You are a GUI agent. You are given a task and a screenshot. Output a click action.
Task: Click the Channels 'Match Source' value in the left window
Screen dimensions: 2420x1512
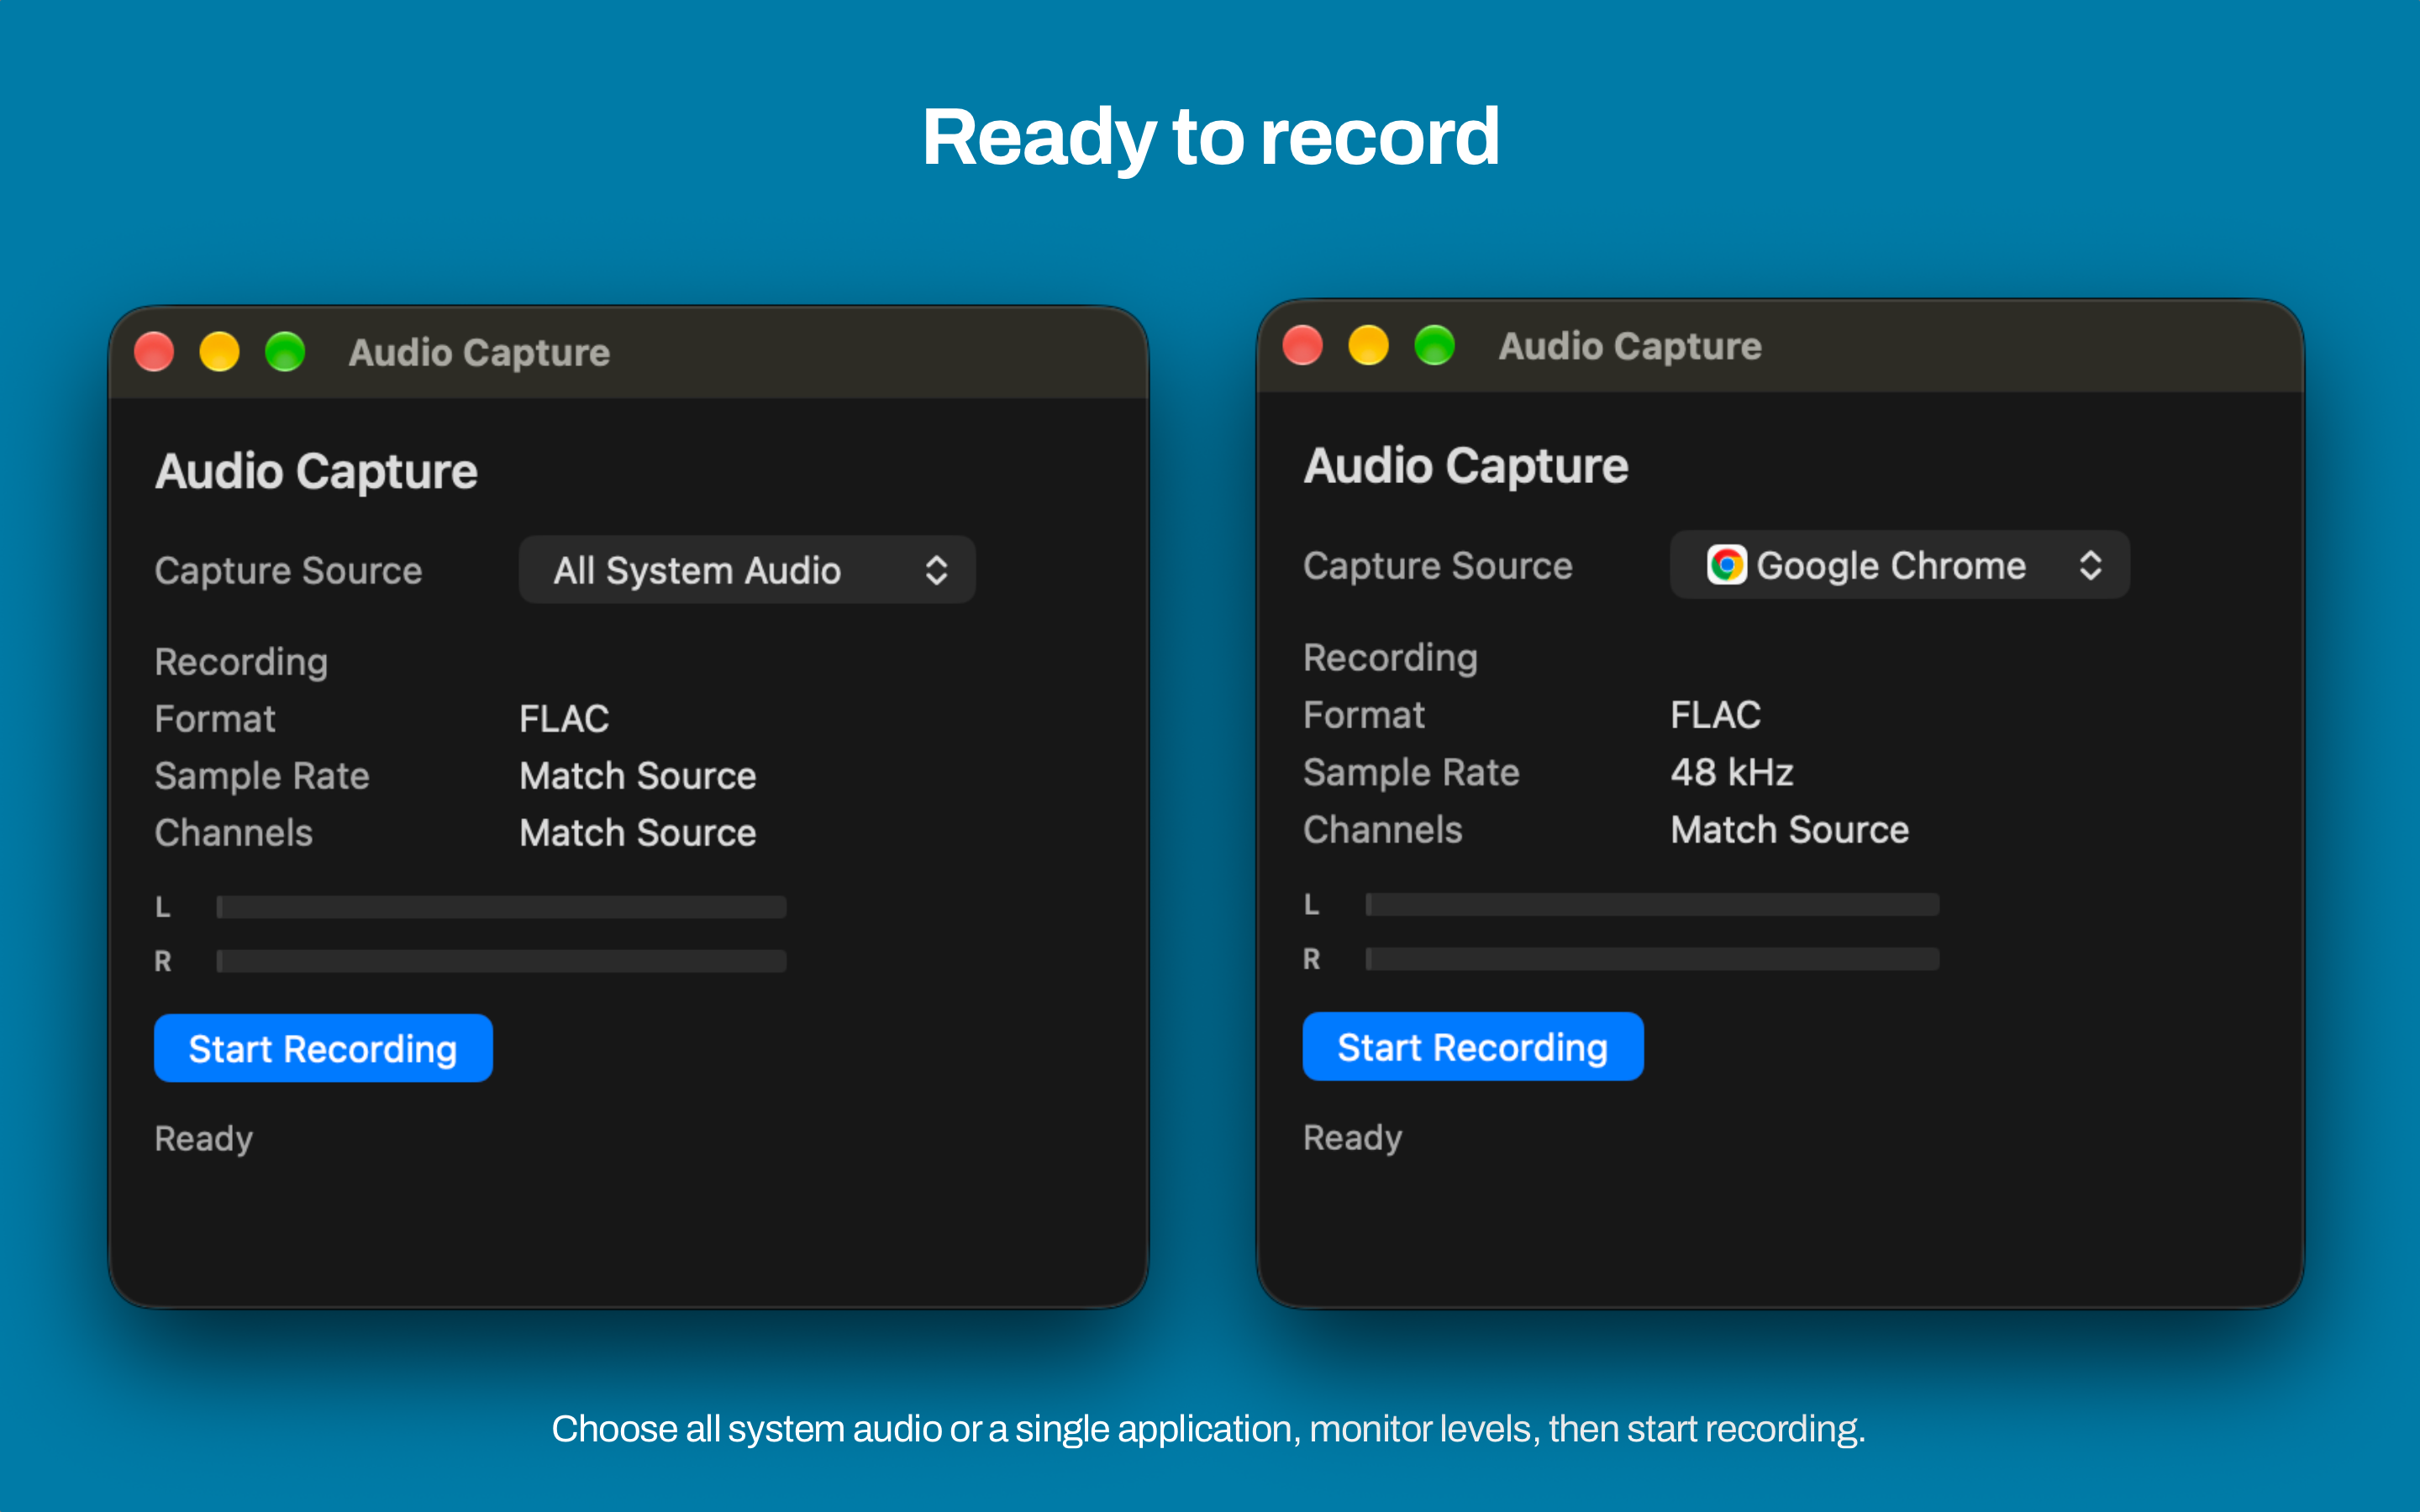pos(638,833)
